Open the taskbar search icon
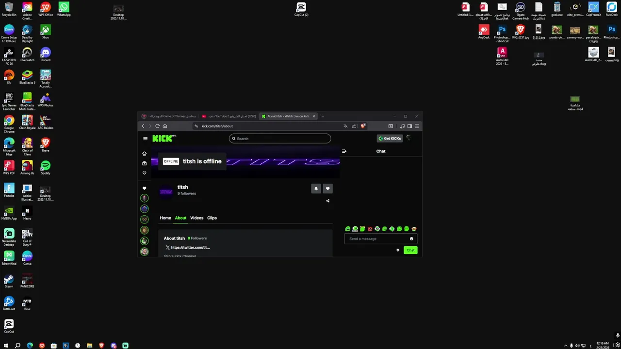This screenshot has width=621, height=349. (x=17, y=346)
